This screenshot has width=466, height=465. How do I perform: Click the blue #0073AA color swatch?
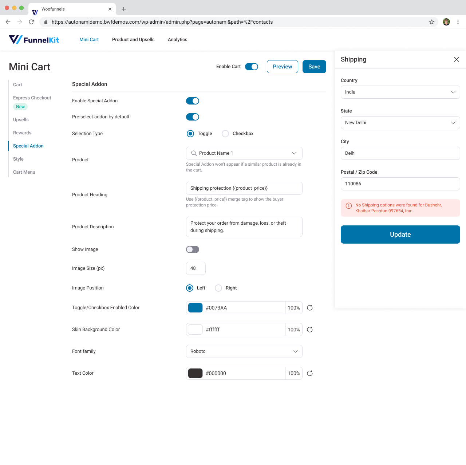point(195,308)
